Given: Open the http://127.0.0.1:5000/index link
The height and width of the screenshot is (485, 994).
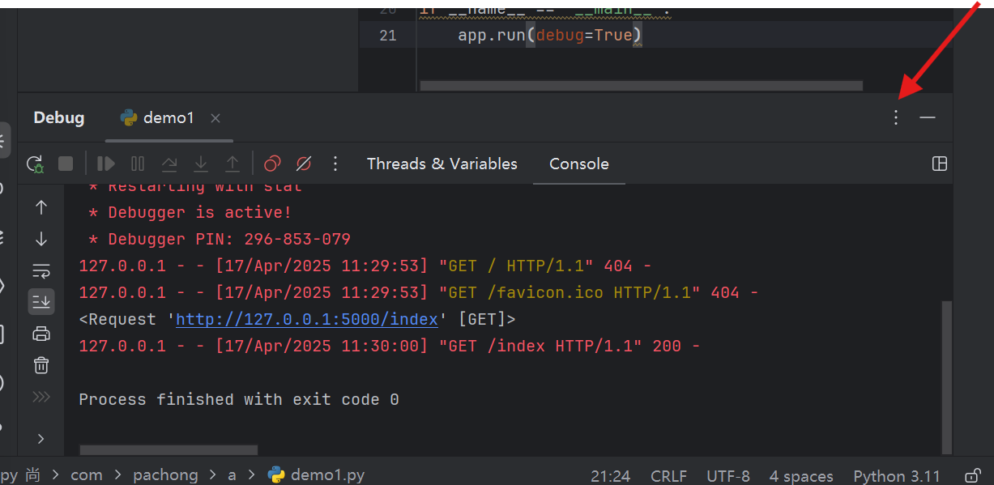Looking at the screenshot, I should pos(306,319).
